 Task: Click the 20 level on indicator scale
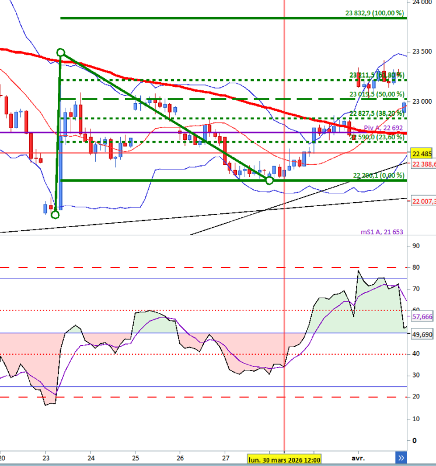coord(416,397)
